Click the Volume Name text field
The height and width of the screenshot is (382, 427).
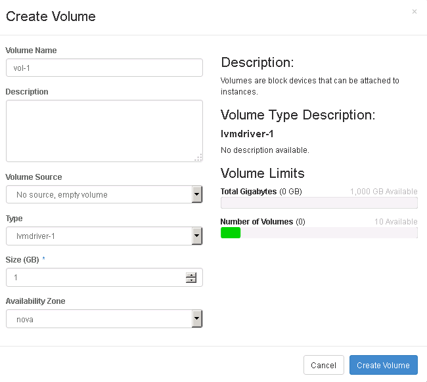pos(104,68)
